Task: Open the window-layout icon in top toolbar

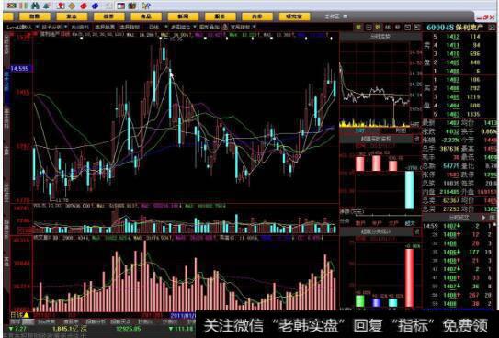Action: 120,6
